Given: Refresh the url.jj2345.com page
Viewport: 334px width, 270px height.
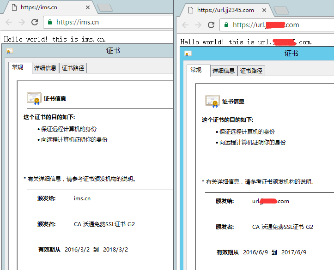Looking at the screenshot, I should click(x=211, y=25).
